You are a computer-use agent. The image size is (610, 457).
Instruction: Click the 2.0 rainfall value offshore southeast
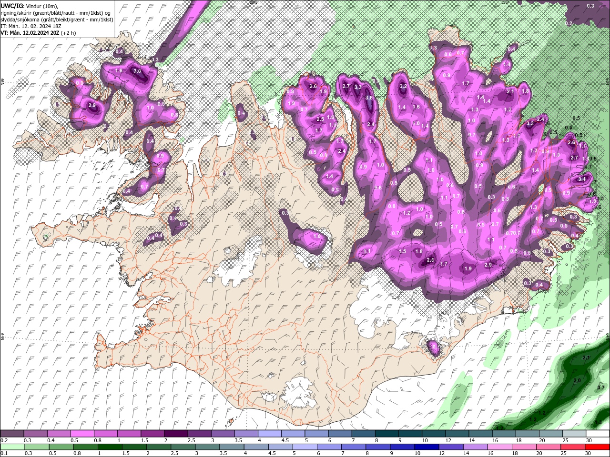tap(577, 381)
